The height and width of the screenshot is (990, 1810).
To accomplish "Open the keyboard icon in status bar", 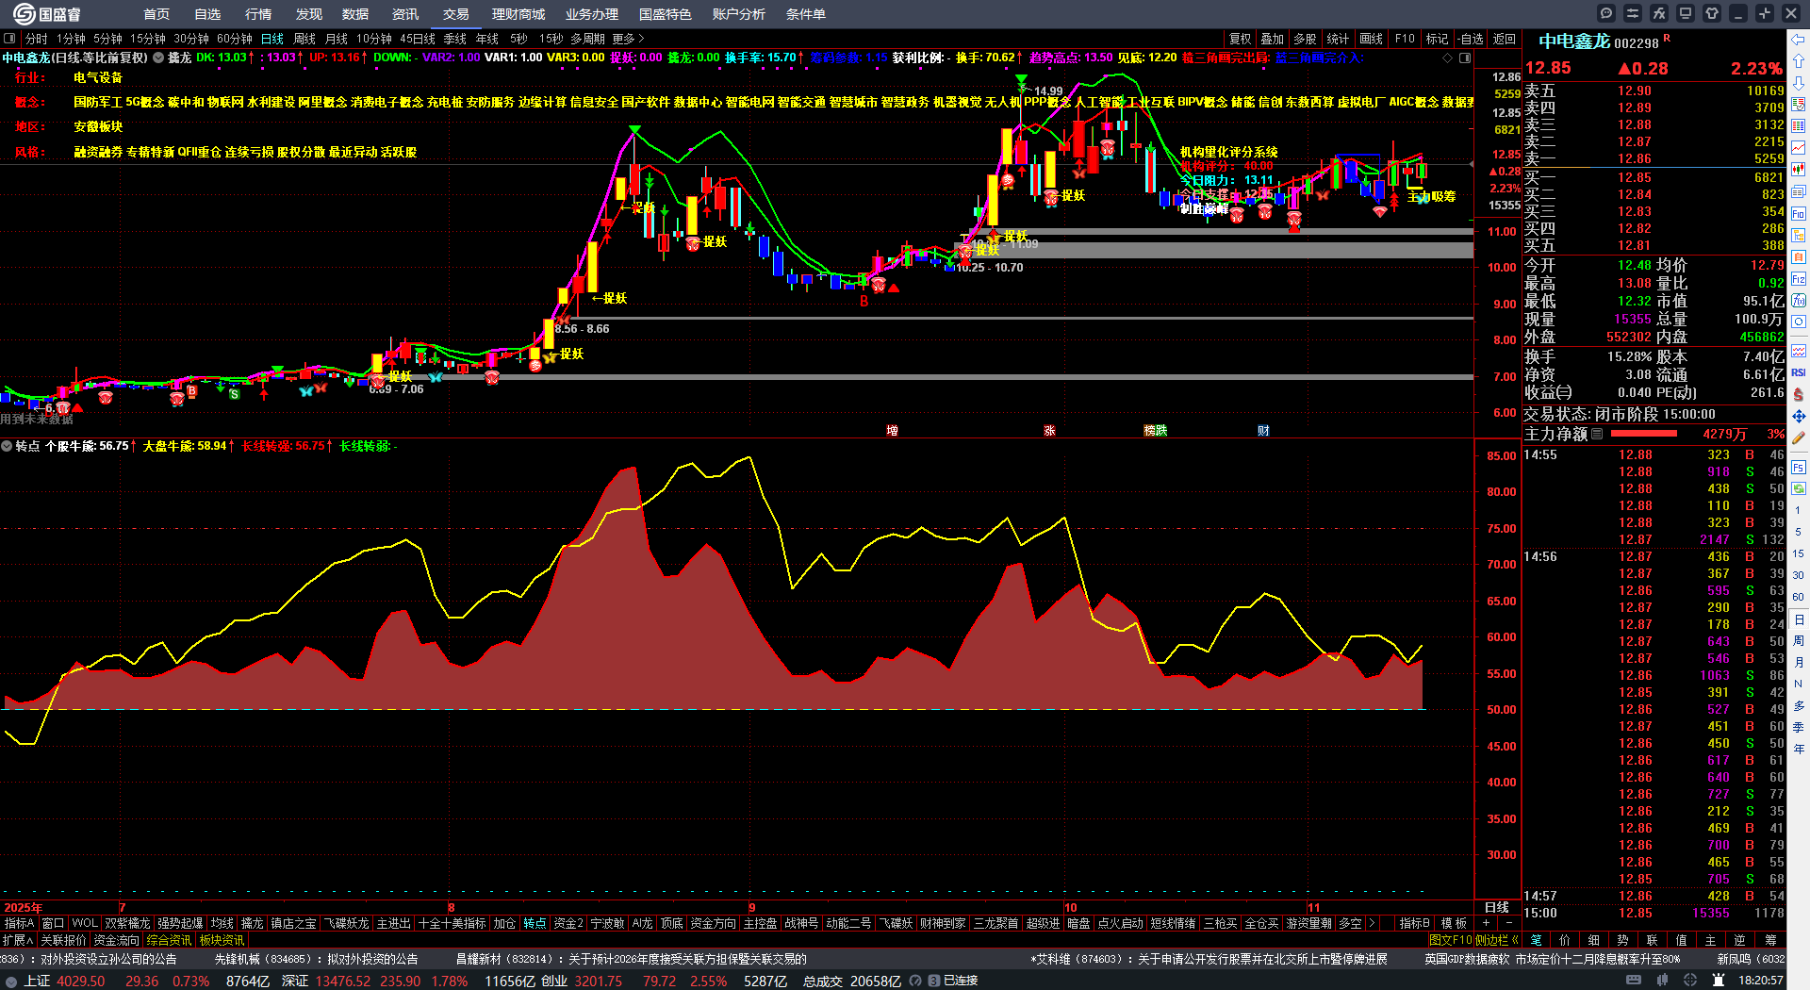I will (x=1634, y=981).
